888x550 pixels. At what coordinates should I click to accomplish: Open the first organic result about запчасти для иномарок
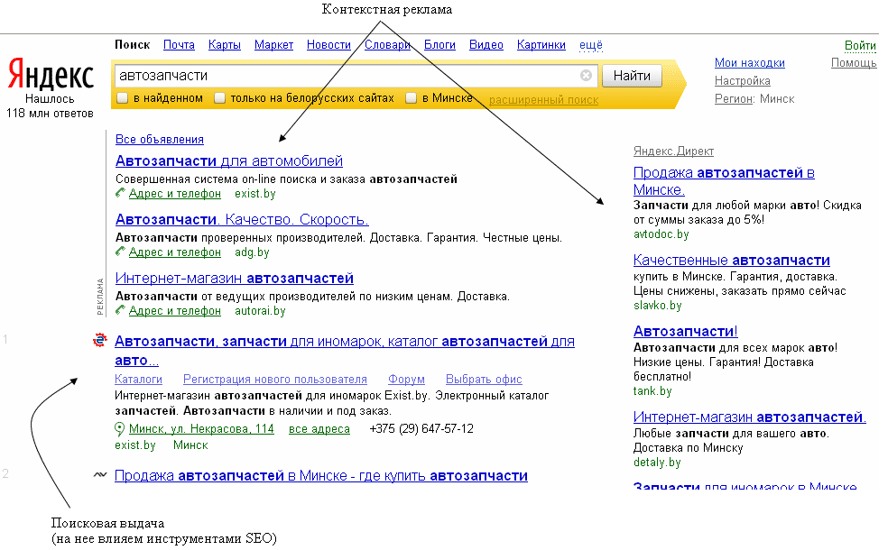[x=345, y=351]
